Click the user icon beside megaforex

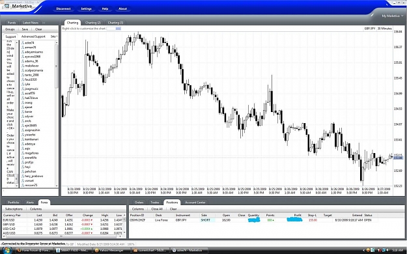tap(23, 153)
